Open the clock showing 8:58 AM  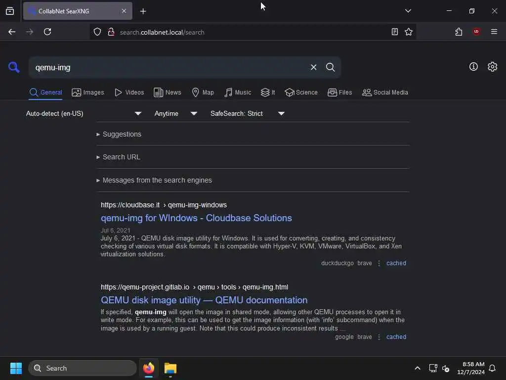point(471,368)
